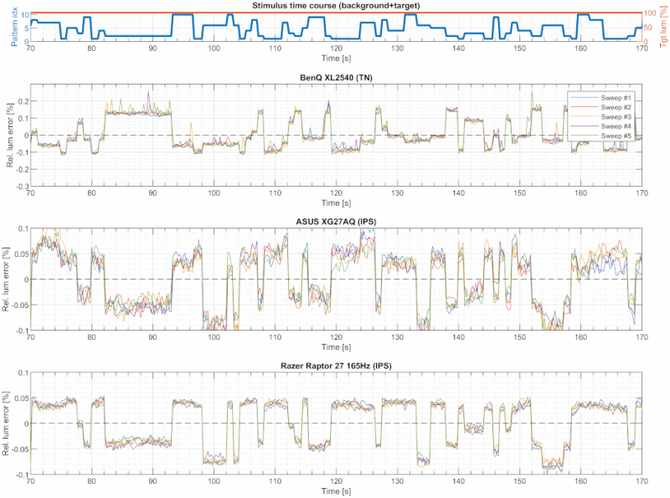Click the '150' x-tick below Razer plot
Viewport: 670px width, 498px height.
coord(519,481)
